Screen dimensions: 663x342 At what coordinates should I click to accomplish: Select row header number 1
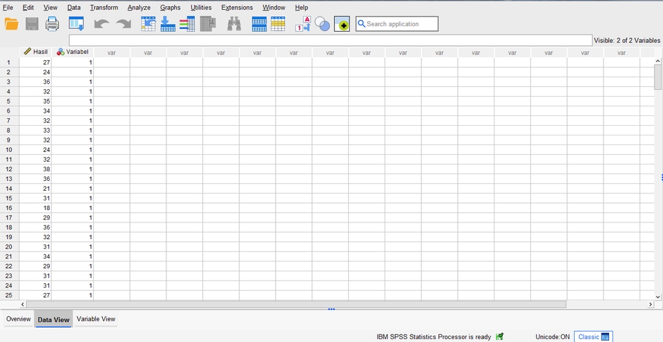[x=8, y=62]
